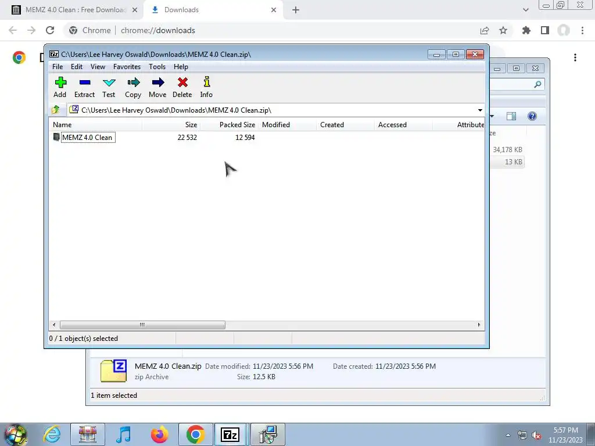Click the Add toolbar icon in 7-Zip

coord(60,87)
